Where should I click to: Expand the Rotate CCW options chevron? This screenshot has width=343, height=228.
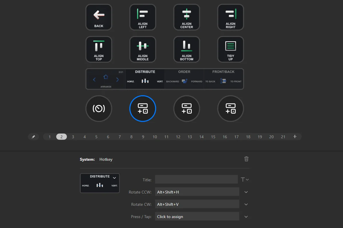point(246,192)
